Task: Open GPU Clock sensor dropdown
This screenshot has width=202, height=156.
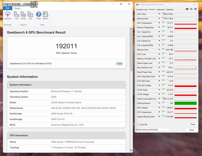Action: (159, 14)
